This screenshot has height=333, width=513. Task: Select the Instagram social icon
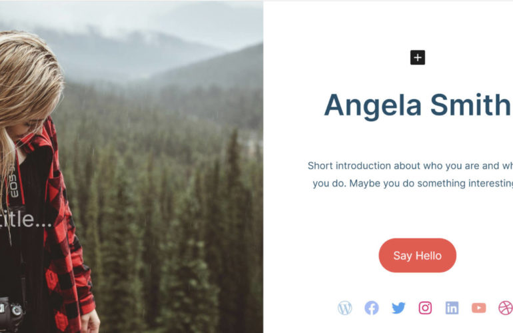(x=425, y=308)
